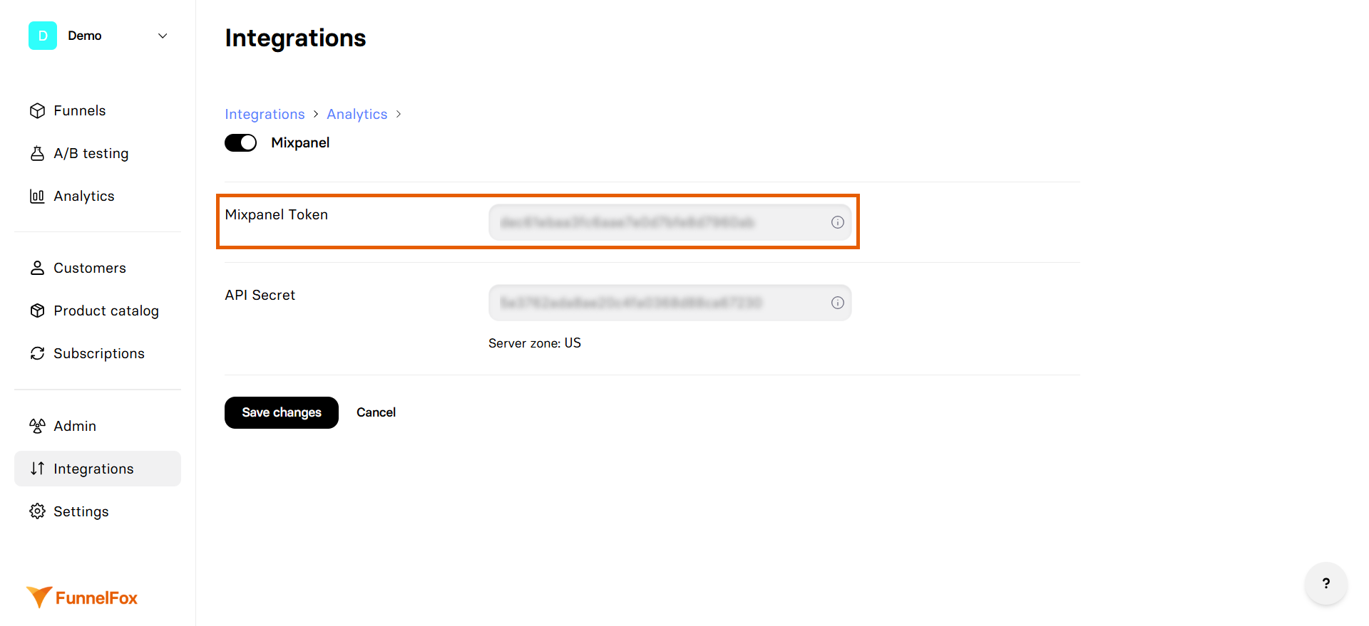
Task: Click the Funnels cube icon
Action: click(37, 110)
